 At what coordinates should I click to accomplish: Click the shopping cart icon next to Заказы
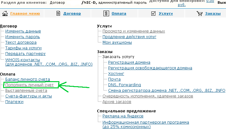[x=199, y=13]
